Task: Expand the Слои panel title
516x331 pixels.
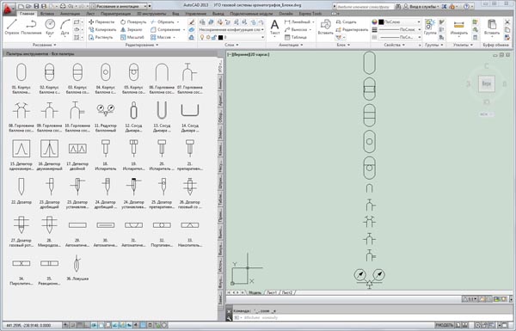Action: pyautogui.click(x=231, y=45)
